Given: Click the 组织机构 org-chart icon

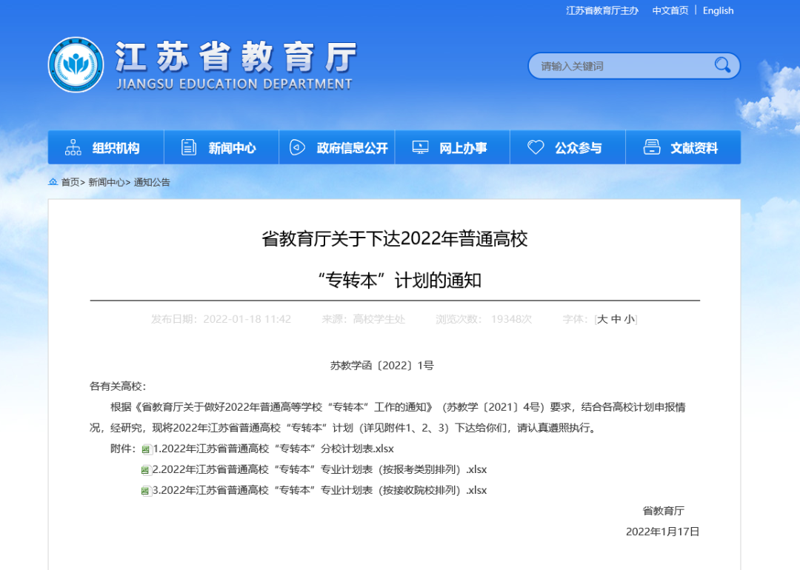Looking at the screenshot, I should (x=73, y=147).
